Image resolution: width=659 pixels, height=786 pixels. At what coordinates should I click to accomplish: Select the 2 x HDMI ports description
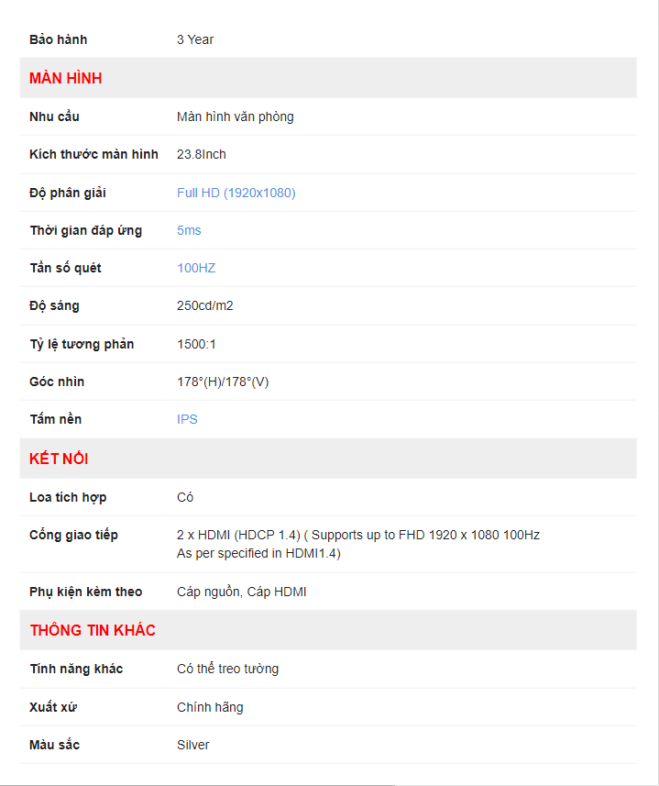358,544
